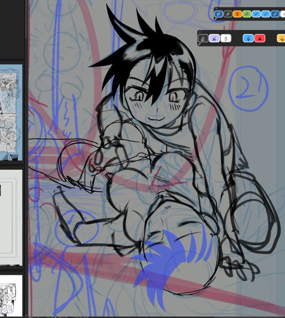
Task: Click the edit pencil icon under lower palette
Action: pyautogui.click(x=199, y=44)
